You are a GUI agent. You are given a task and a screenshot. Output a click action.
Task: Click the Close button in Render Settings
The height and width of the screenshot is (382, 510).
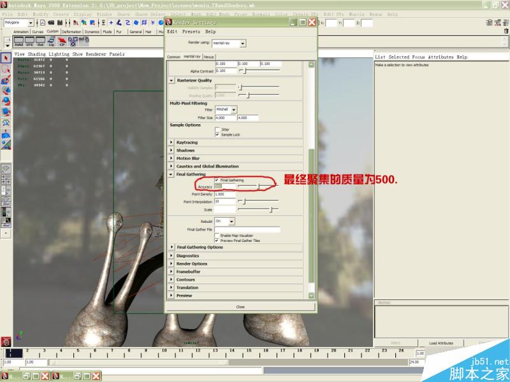tap(240, 307)
